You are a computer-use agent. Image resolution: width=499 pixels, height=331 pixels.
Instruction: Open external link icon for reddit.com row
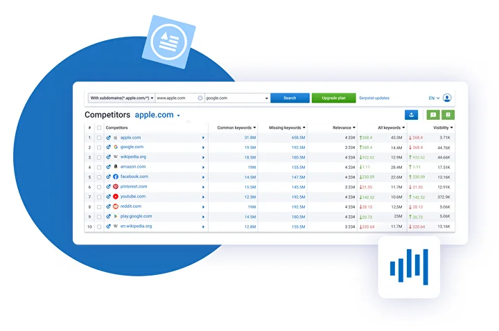[x=109, y=206]
